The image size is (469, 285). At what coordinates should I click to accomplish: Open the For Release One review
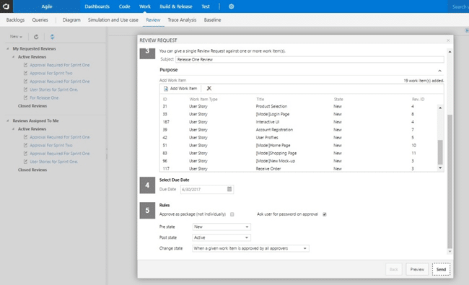point(44,98)
